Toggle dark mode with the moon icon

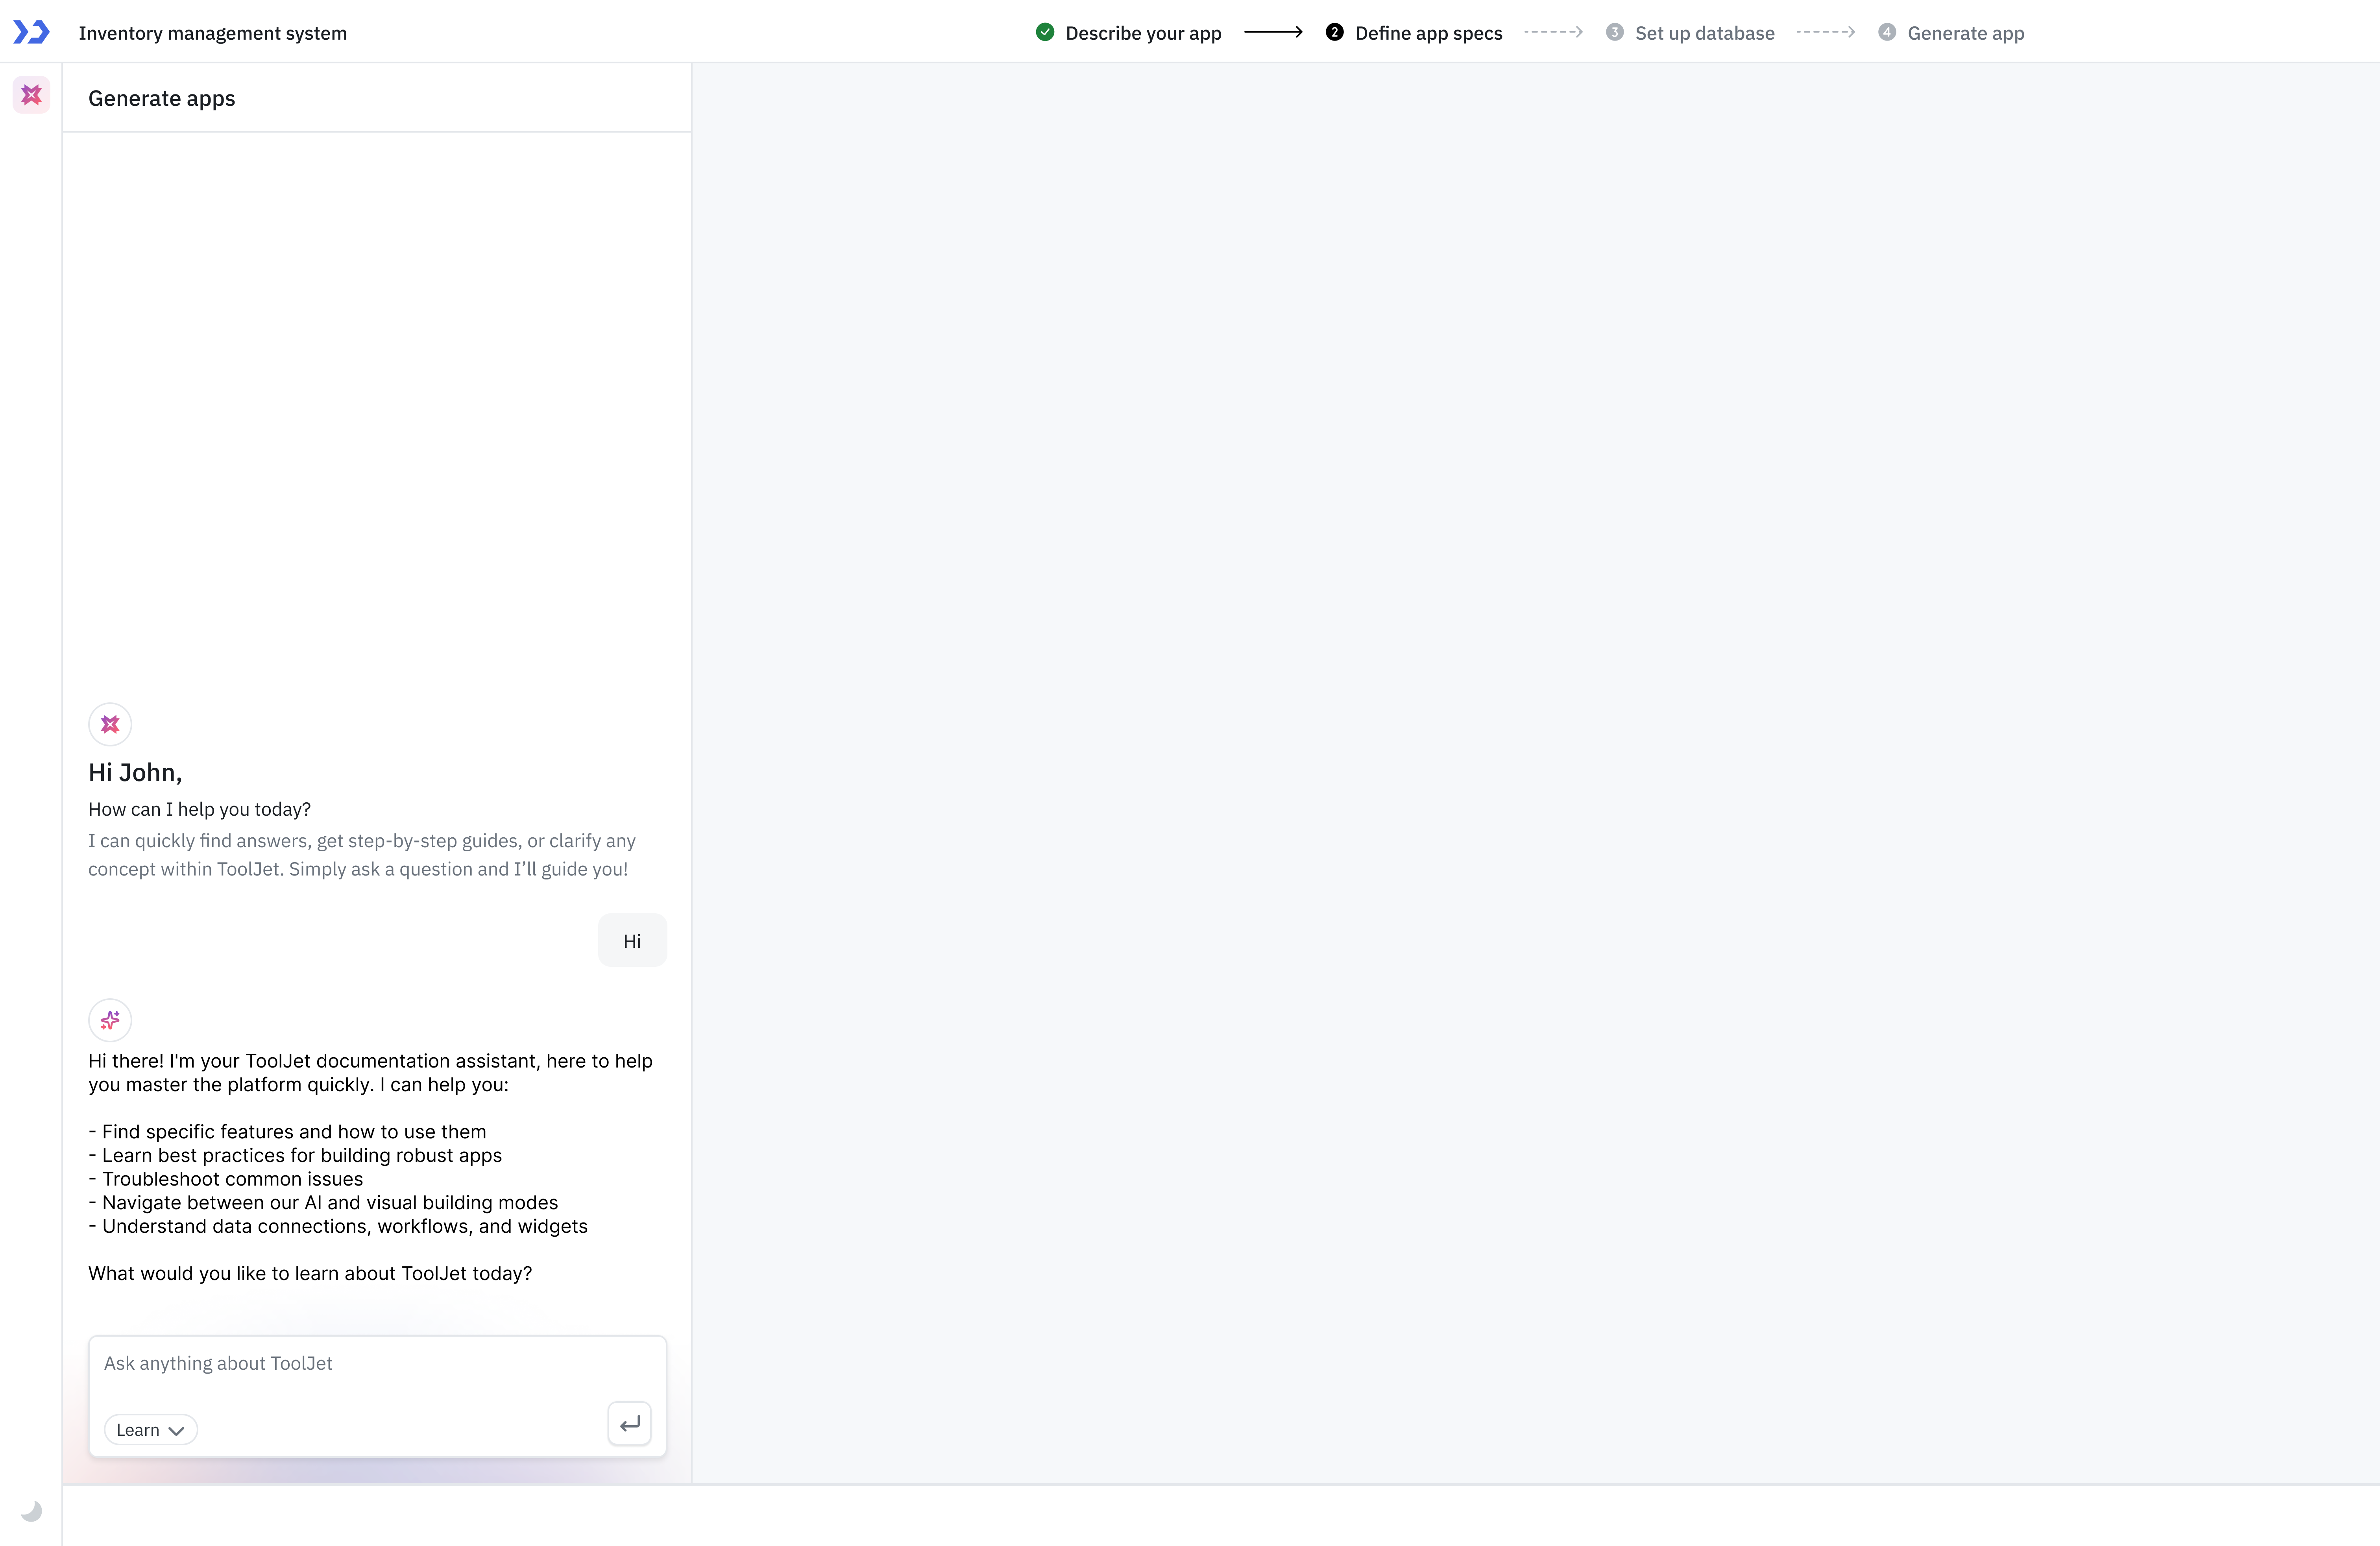coord(31,1511)
